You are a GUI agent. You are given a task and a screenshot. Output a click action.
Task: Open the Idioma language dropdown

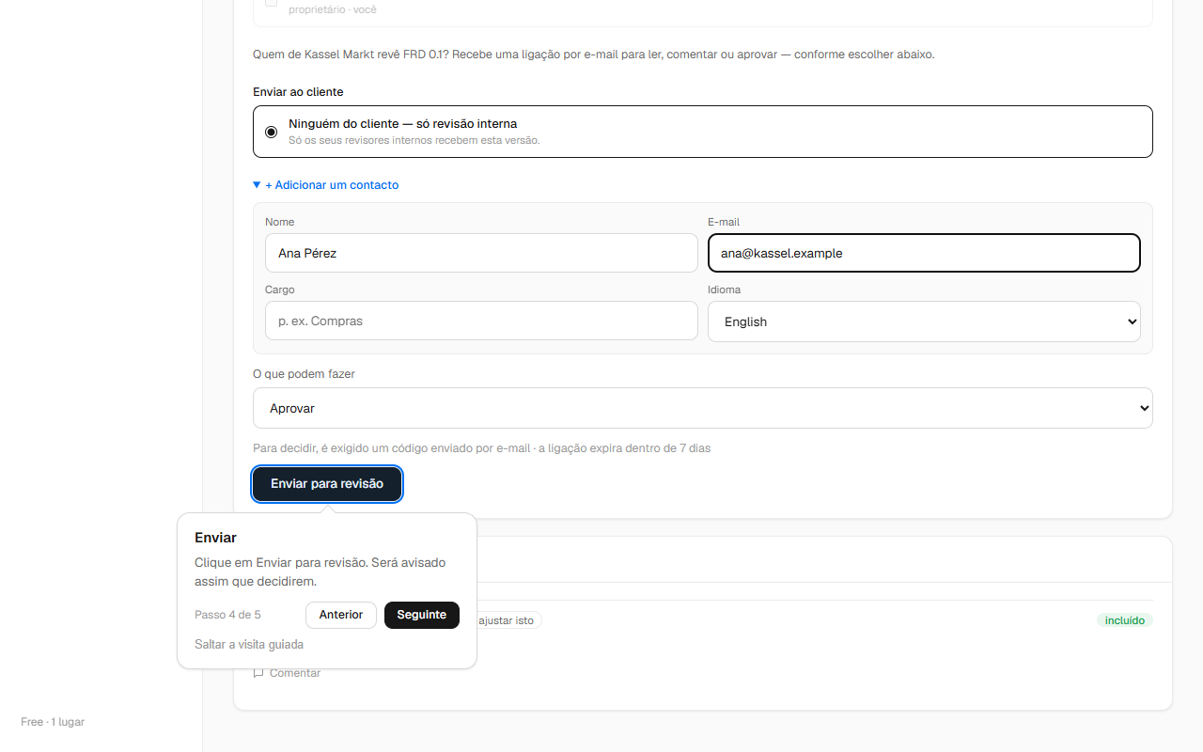[924, 321]
